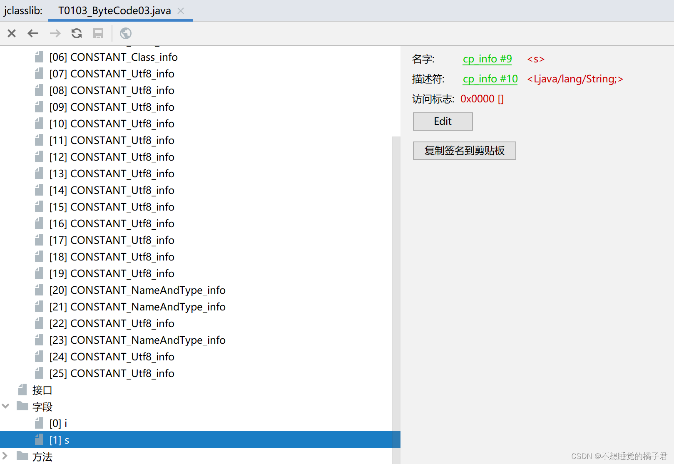The image size is (674, 464).
Task: Open the web browser globe icon
Action: pos(126,33)
